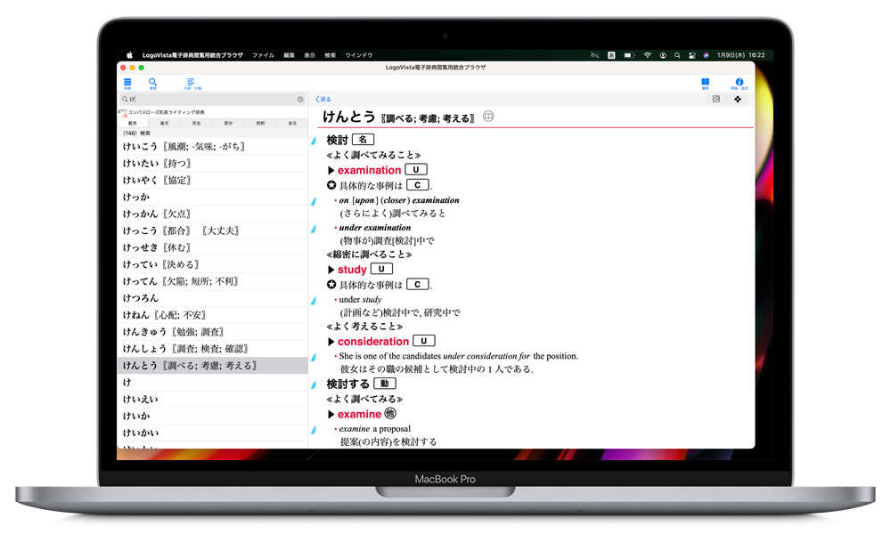Select the 部分 search mode tab
This screenshot has width=891, height=534.
pyautogui.click(x=228, y=123)
